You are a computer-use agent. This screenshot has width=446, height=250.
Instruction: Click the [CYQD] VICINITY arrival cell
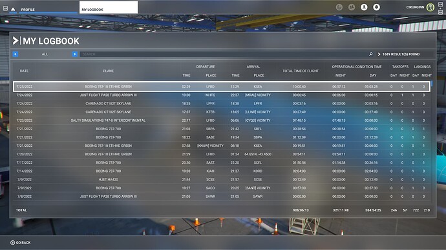tap(258, 120)
